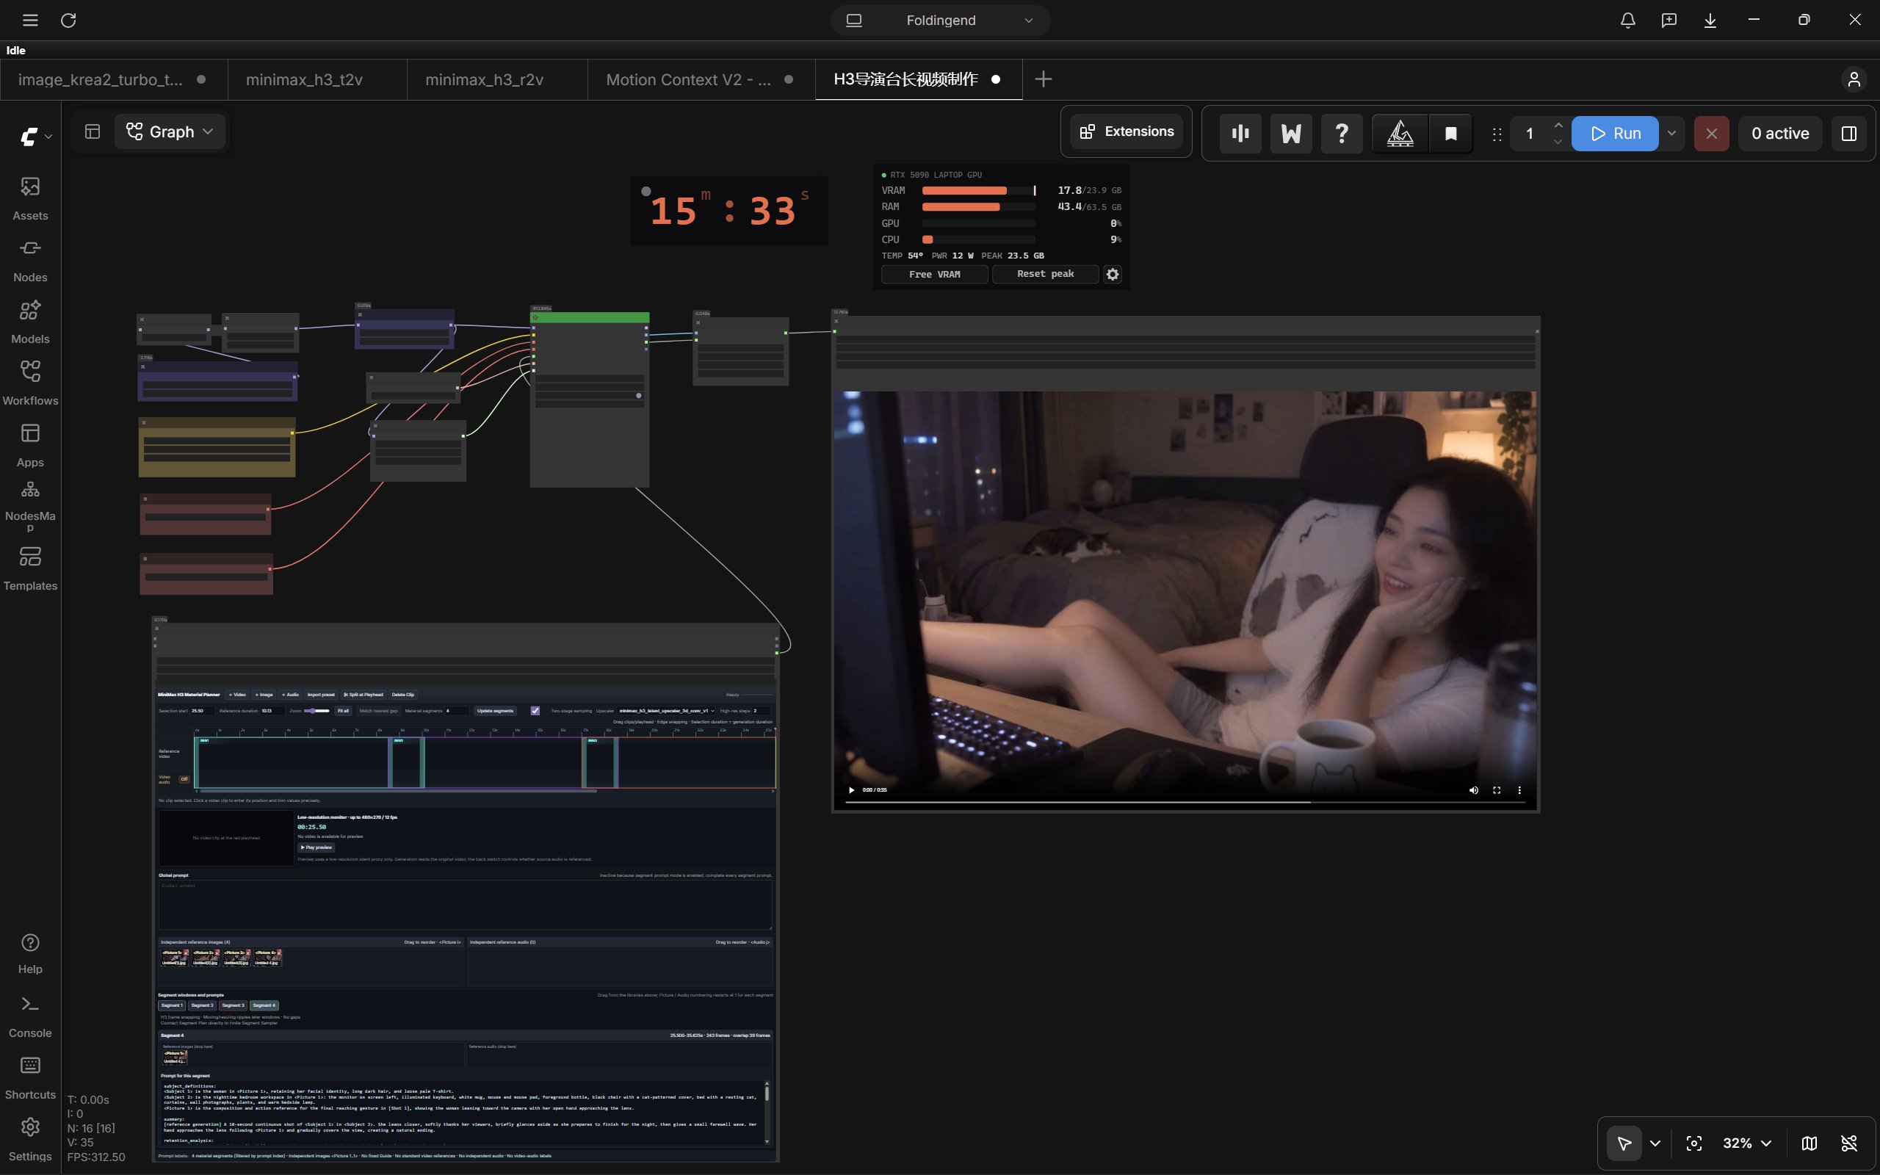This screenshot has height=1175, width=1880.
Task: Open the Console panel
Action: [30, 1016]
